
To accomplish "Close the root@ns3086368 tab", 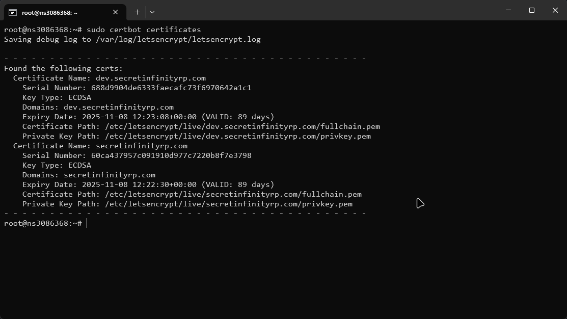I will point(115,12).
